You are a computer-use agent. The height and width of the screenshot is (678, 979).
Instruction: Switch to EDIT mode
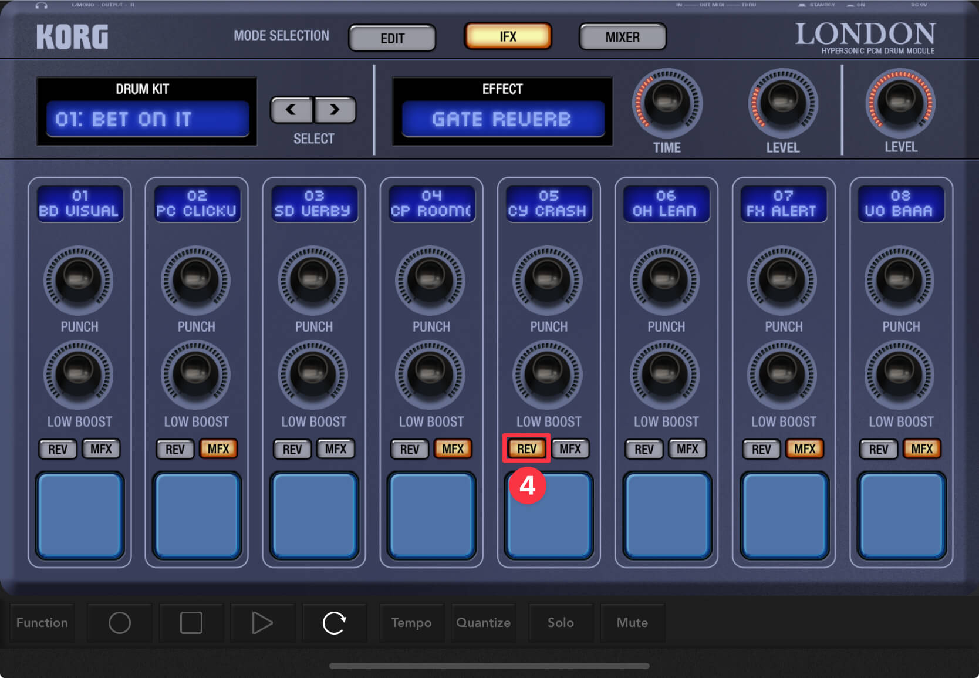[x=392, y=38]
